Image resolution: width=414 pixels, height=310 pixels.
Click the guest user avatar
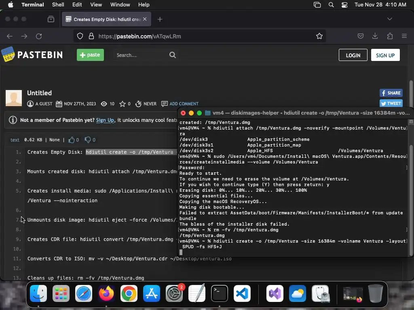pos(14,98)
